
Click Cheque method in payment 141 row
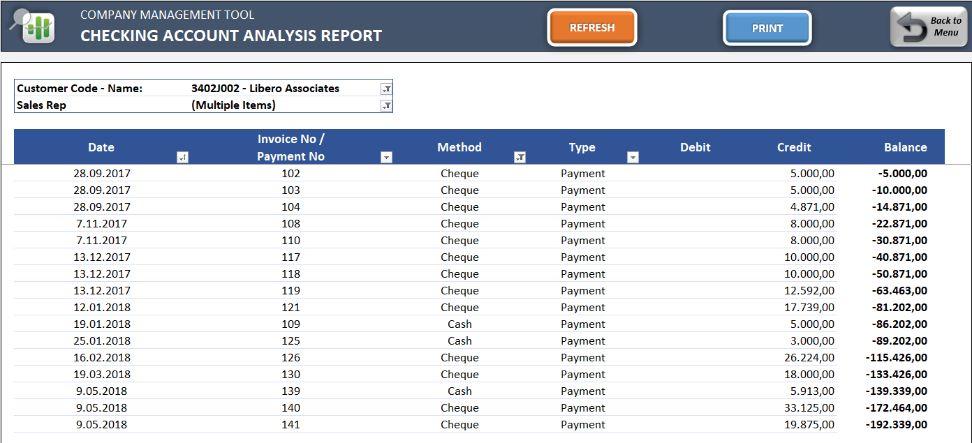click(x=459, y=425)
